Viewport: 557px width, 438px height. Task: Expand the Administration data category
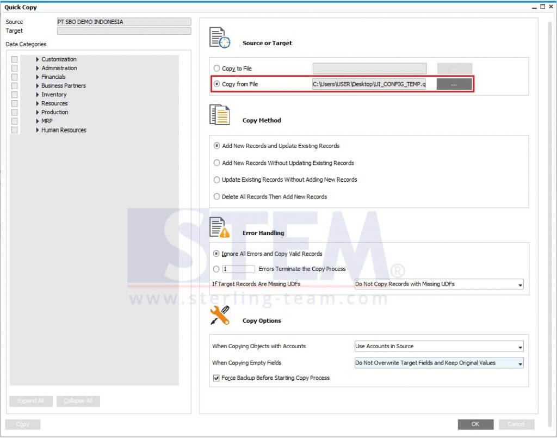[x=38, y=67]
